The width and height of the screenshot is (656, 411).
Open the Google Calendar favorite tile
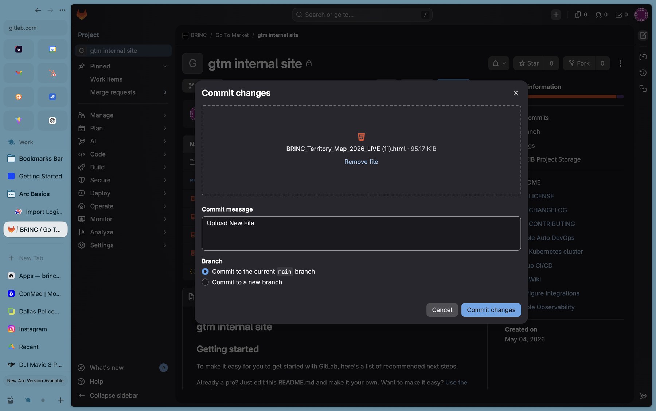click(52, 49)
